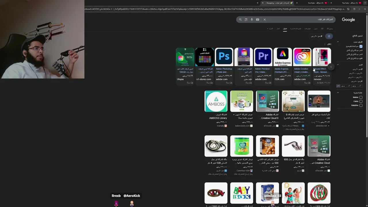Viewport: 368px width, 207px height.
Task: Start voice search with microphone icon
Action: [x=252, y=20]
